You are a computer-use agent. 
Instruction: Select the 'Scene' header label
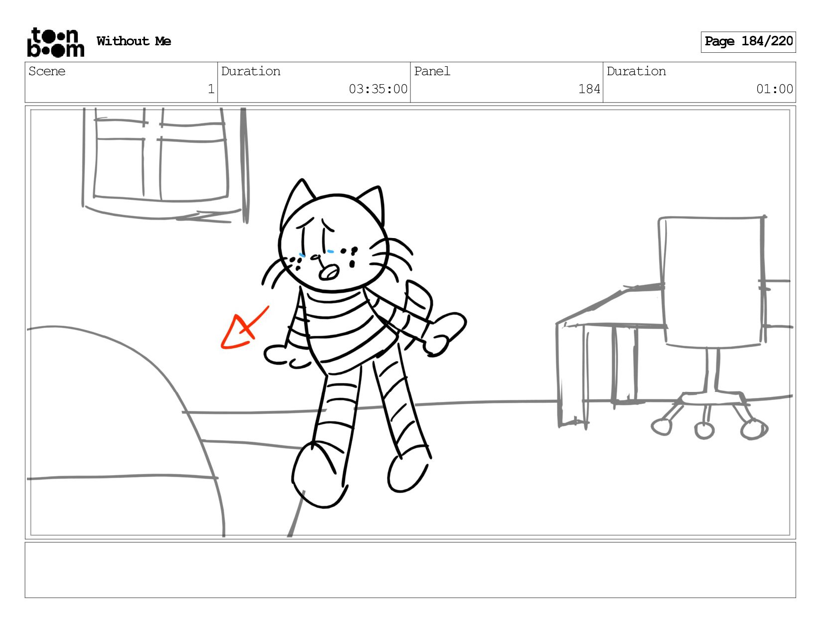pos(47,71)
